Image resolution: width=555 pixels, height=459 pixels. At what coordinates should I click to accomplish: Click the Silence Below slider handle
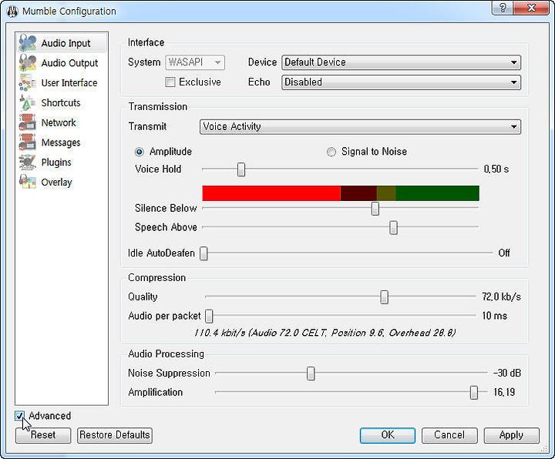(x=375, y=208)
